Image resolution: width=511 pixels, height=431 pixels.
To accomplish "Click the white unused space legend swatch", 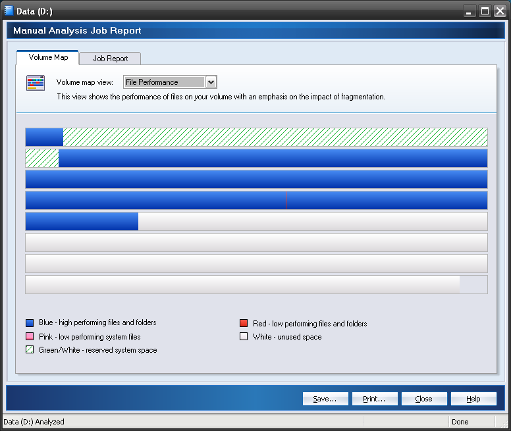I will click(x=244, y=336).
